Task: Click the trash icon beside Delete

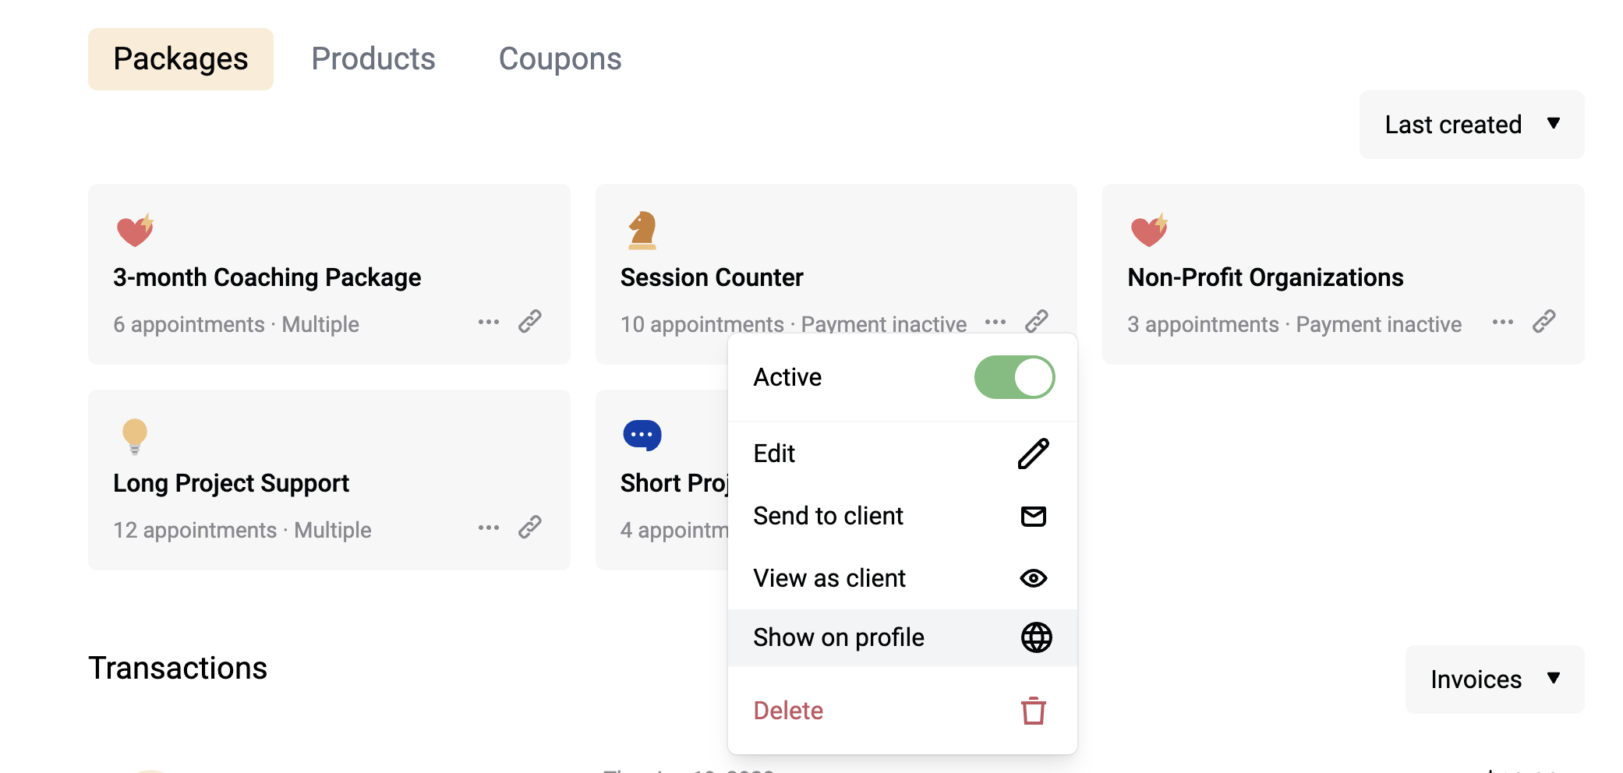Action: (x=1034, y=711)
